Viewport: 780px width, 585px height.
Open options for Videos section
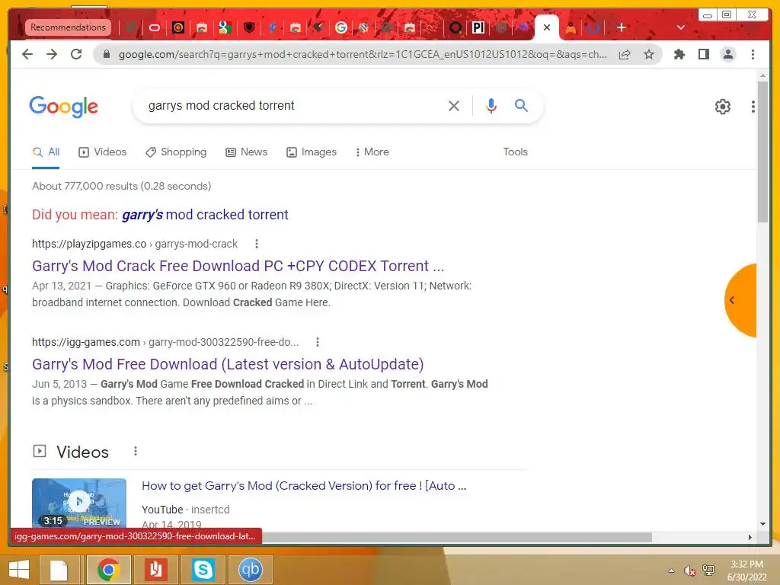136,451
